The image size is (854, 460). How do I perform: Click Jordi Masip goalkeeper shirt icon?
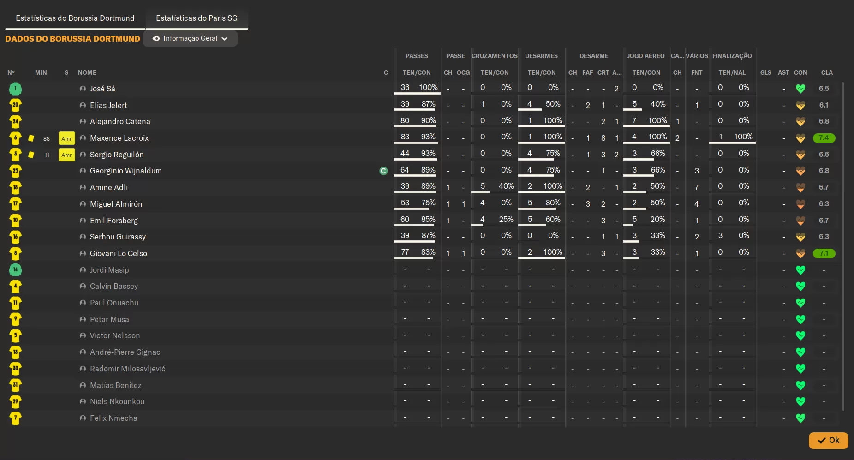click(x=15, y=270)
